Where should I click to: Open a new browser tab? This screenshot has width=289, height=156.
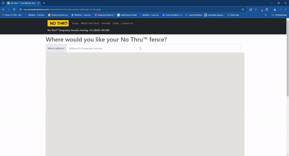pyautogui.click(x=44, y=3)
